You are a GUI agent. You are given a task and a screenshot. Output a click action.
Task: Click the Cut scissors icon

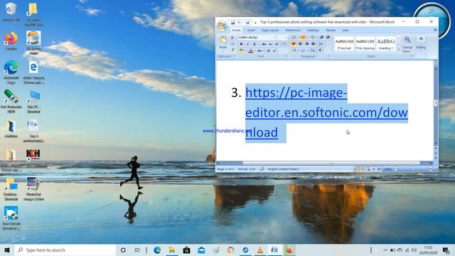[x=232, y=37]
